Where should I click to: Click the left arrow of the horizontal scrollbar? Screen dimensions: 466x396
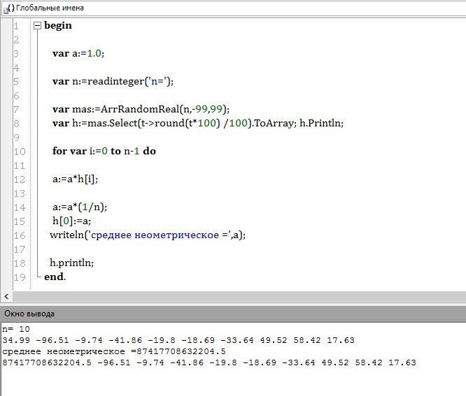click(x=6, y=296)
